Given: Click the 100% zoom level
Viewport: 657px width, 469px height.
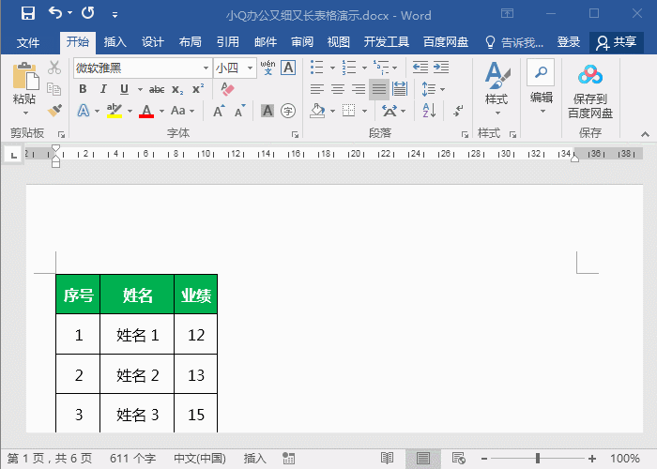Looking at the screenshot, I should [x=625, y=459].
